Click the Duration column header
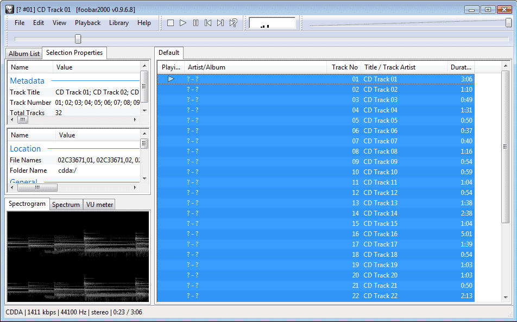 click(x=461, y=67)
